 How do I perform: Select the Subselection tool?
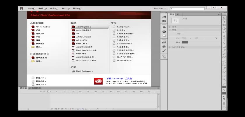click(x=224, y=22)
